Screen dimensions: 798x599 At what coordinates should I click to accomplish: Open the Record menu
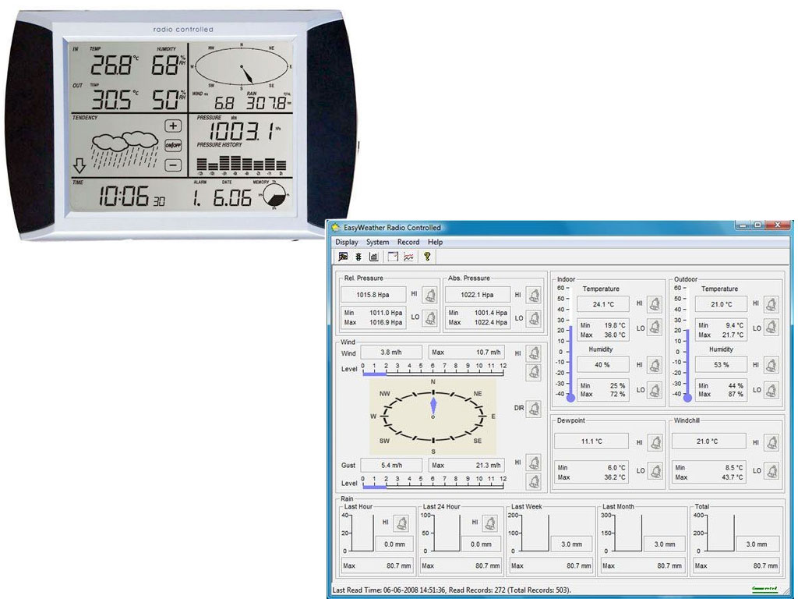408,242
